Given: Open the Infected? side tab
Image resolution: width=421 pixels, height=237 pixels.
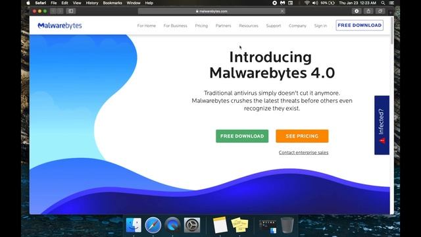Looking at the screenshot, I should pos(382,125).
